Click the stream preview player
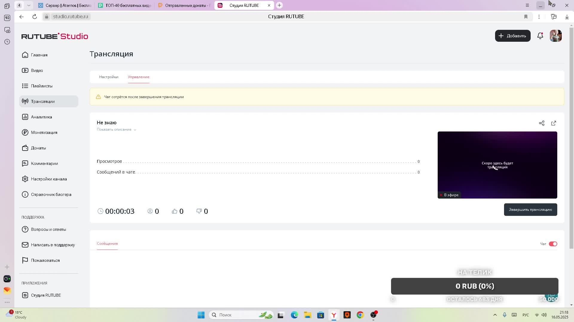 point(497,165)
